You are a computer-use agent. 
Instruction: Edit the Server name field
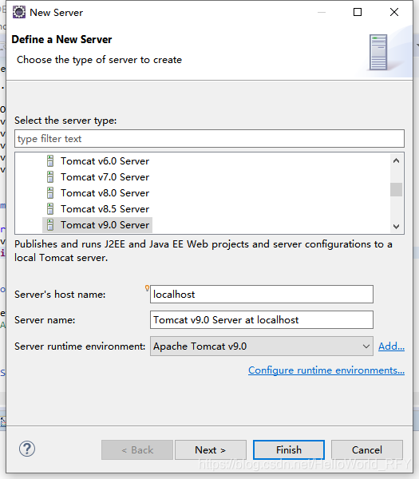point(262,320)
